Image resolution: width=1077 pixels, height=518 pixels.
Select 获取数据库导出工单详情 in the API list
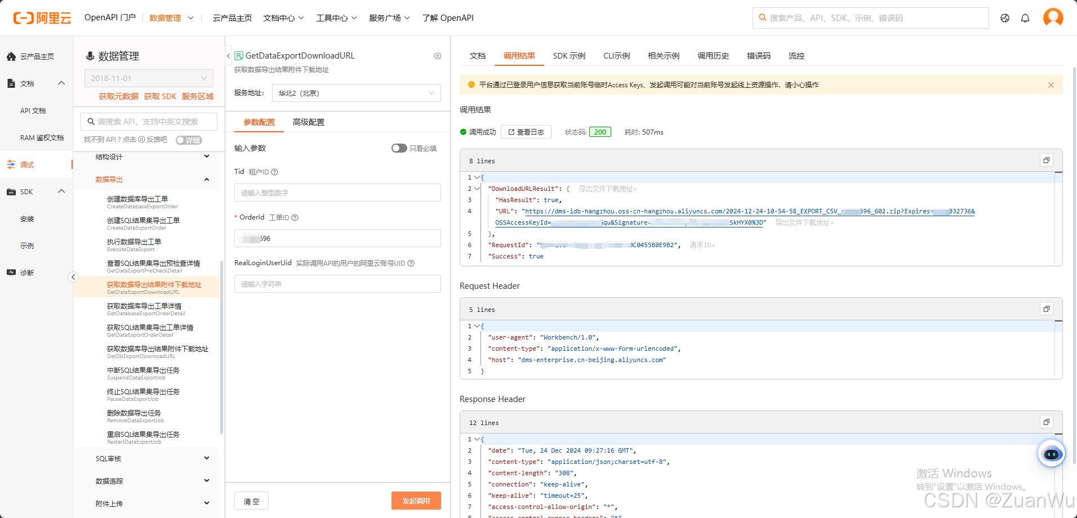point(146,309)
